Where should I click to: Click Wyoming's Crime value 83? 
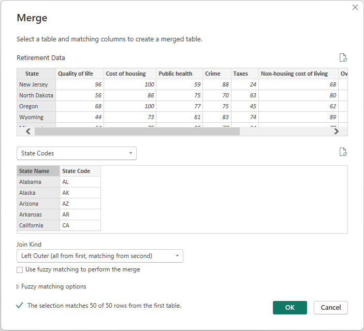[217, 117]
